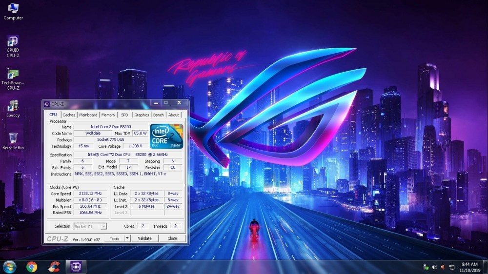This screenshot has height=274, width=488.
Task: Click the CPU-Z title bar app icon
Action: (47, 104)
